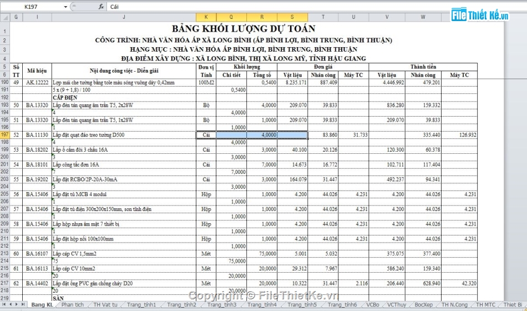Click cell with code AK.12222
527x311 pixels.
pos(37,82)
